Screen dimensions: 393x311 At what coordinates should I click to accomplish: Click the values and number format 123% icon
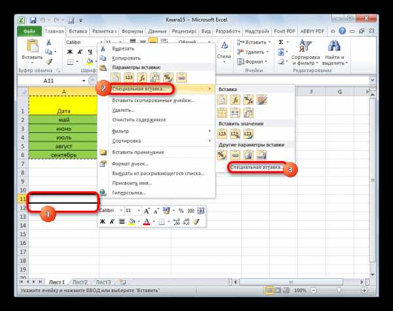235,134
